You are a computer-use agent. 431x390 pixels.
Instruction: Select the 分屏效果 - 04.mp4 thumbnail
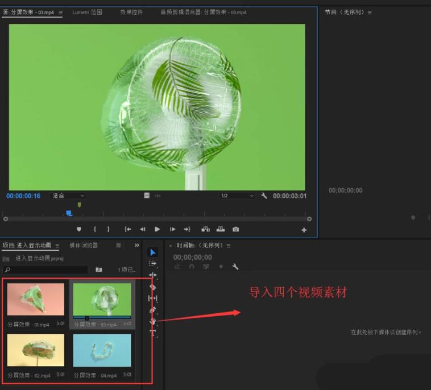pyautogui.click(x=102, y=350)
